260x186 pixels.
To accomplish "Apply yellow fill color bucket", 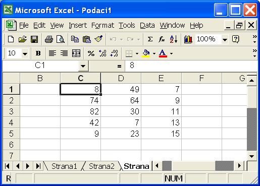I will (x=146, y=53).
